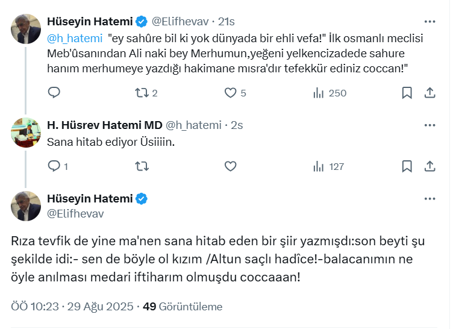Image resolution: width=459 pixels, height=329 pixels.
Task: Like the 'Sana hitab ediyor Üsiiiin' tweet
Action: click(230, 166)
